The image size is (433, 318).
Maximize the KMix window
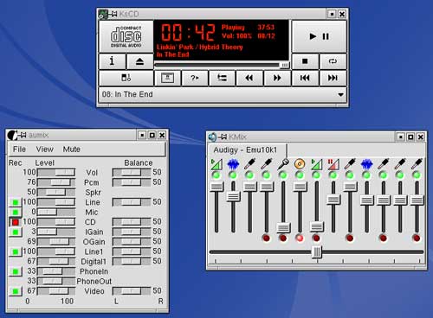click(x=410, y=137)
